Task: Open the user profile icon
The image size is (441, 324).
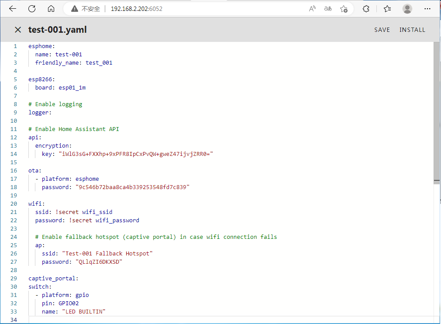Action: (x=407, y=9)
